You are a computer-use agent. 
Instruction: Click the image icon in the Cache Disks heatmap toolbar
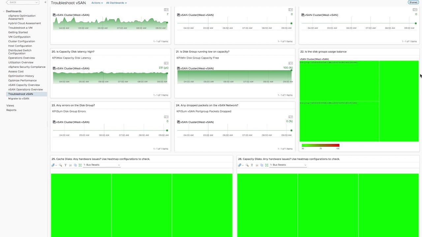click(x=70, y=165)
